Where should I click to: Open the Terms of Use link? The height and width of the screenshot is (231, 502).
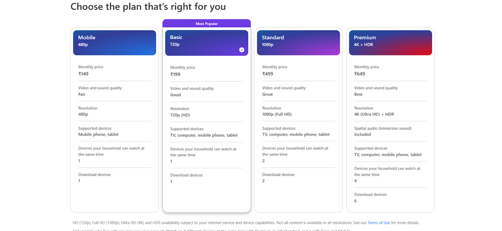[379, 223]
